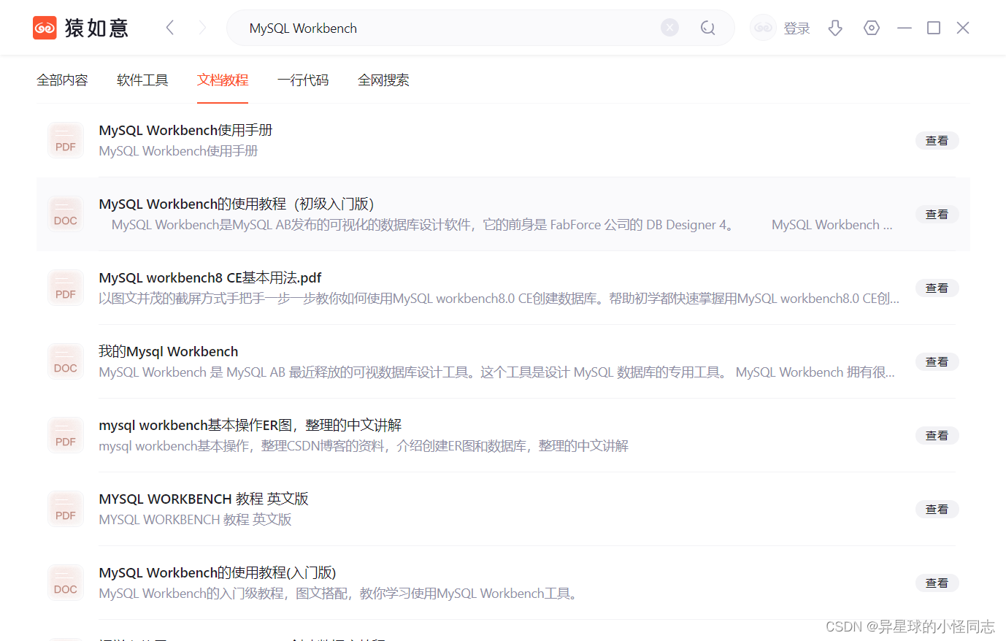This screenshot has height=641, width=1006.
Task: Click description 入门级教程，图文搭配
Action: coord(339,594)
